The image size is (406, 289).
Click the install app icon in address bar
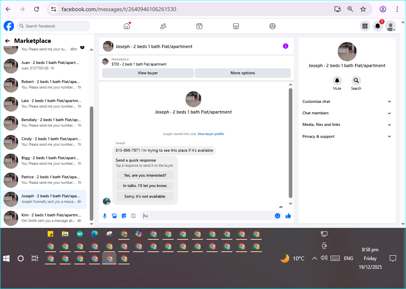[337, 9]
